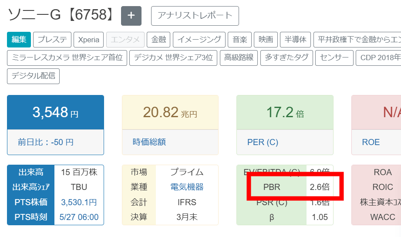Select the 高級路線 tag

[239, 58]
